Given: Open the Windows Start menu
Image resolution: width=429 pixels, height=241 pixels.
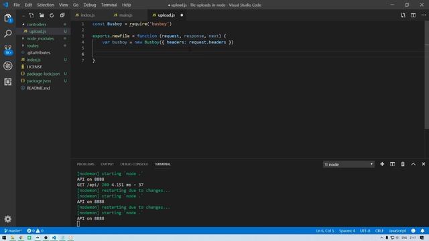Looking at the screenshot, I should point(4,238).
